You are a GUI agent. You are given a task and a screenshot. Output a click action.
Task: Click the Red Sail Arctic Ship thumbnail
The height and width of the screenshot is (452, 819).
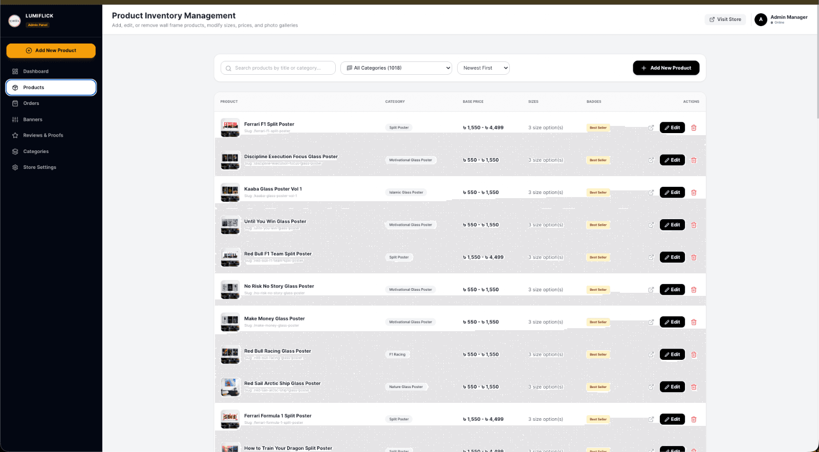(230, 387)
